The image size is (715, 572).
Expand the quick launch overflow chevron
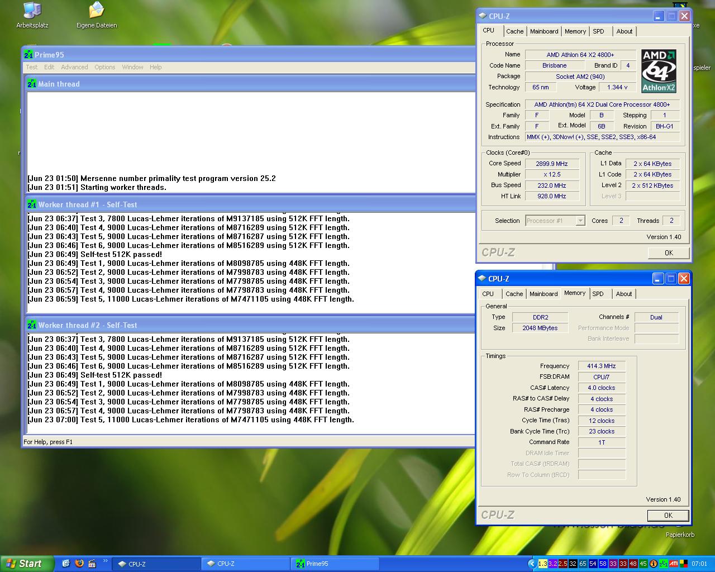[x=105, y=561]
